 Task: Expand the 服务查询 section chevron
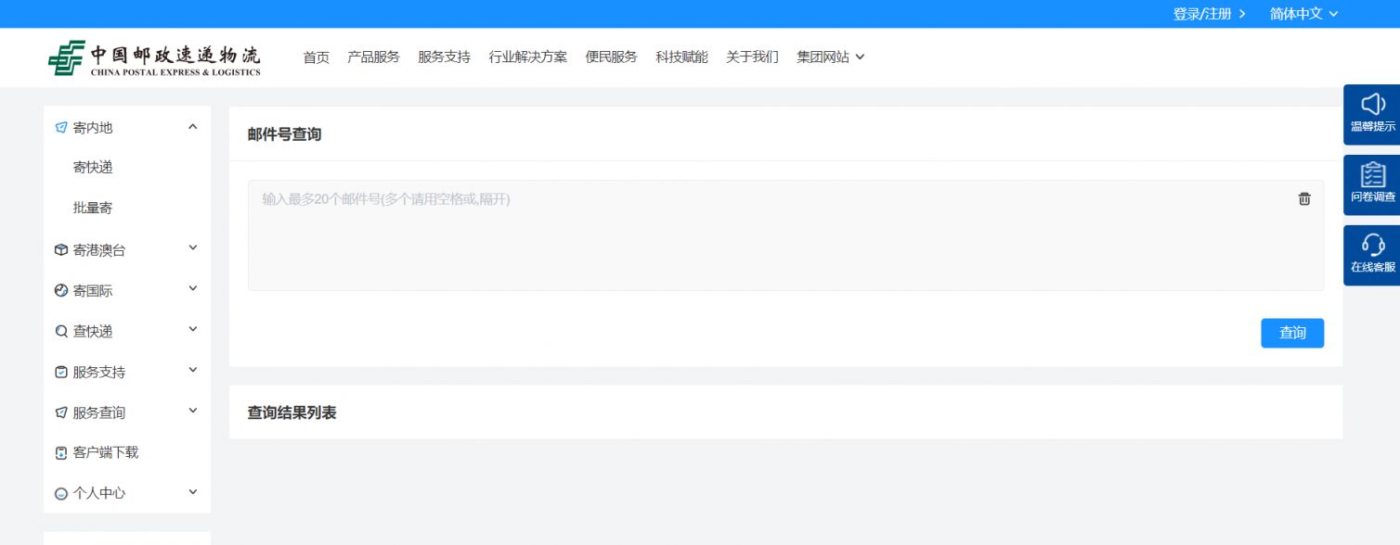coord(193,411)
